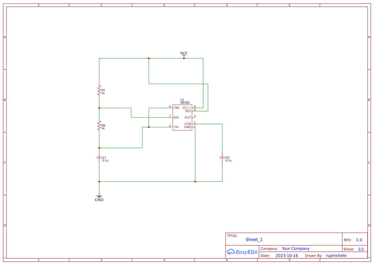374x265 pixels.
Task: Click the TRE pin 6 of U1
Action: click(x=171, y=108)
